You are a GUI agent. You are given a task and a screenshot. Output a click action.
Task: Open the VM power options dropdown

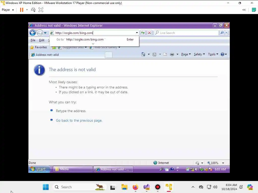(27, 10)
